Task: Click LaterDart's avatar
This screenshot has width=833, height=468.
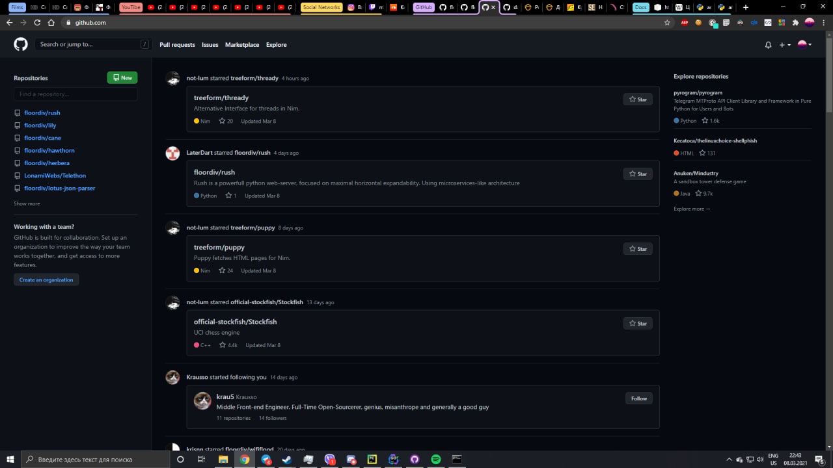Action: click(172, 153)
